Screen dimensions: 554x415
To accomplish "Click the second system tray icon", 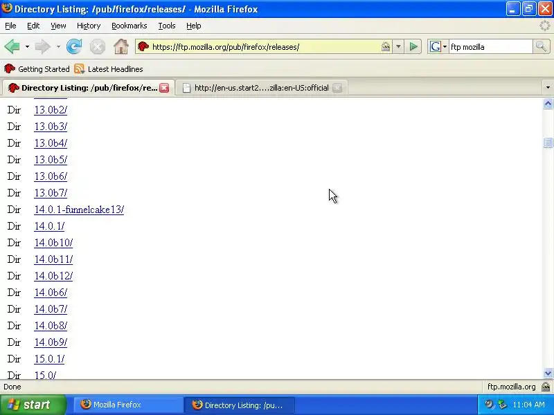I will 502,405.
